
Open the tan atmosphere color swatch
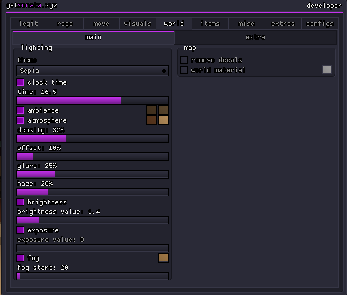tap(163, 120)
